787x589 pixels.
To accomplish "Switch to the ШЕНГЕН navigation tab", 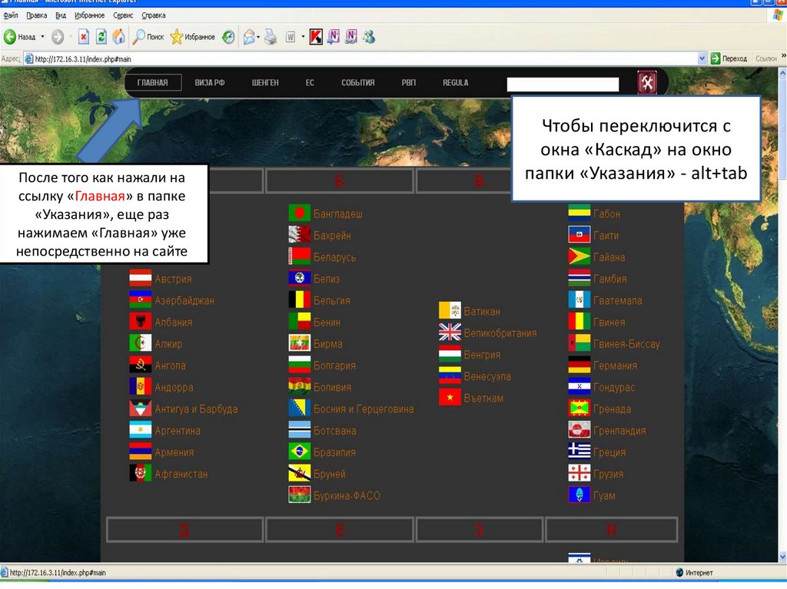I will click(265, 83).
